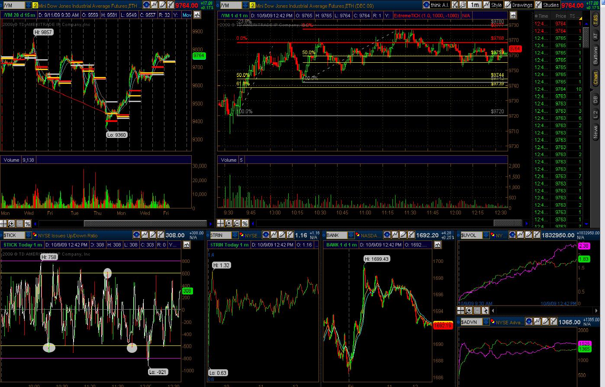Viewport: 605px width, 387px height.
Task: Click /YM 20 d 15 m timeframe label
Action: (x=19, y=15)
